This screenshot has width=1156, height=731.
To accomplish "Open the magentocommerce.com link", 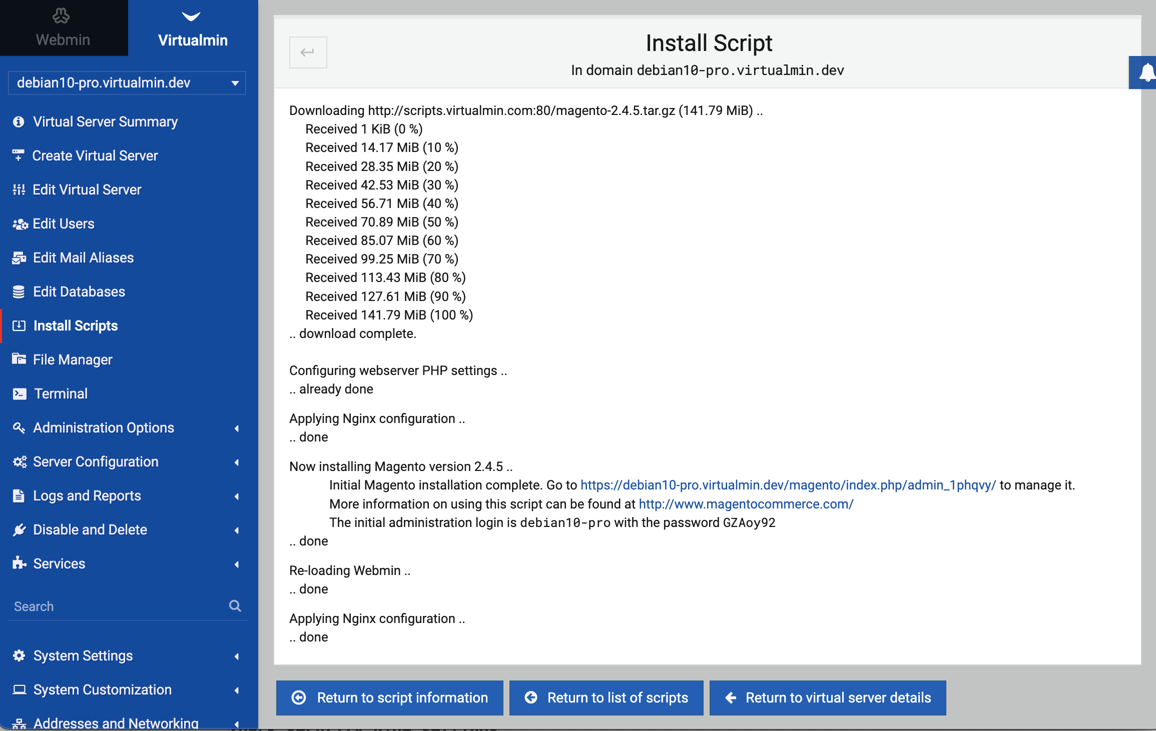I will click(746, 504).
